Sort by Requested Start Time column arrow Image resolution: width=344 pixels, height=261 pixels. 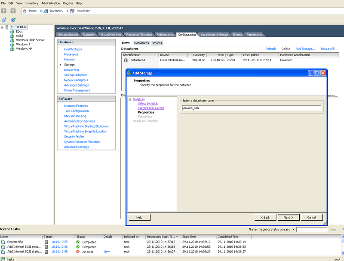point(178,237)
